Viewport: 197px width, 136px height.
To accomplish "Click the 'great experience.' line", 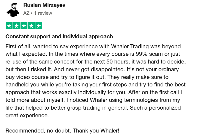I will [x=27, y=116].
